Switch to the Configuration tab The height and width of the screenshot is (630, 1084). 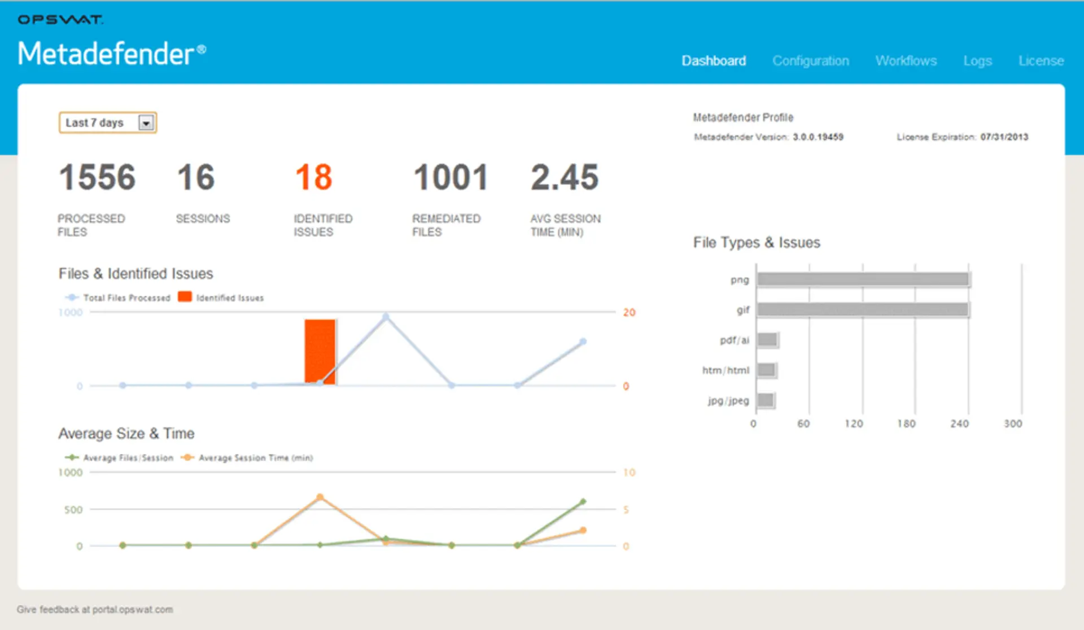pyautogui.click(x=811, y=60)
